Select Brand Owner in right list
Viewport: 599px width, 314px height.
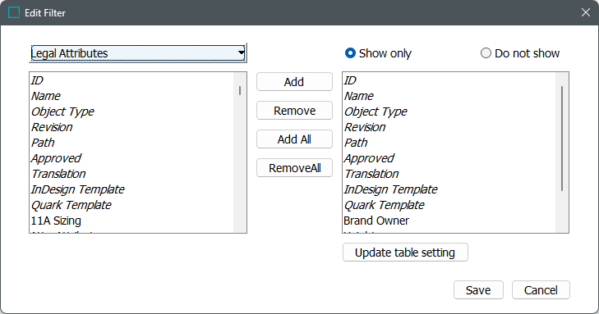(449, 221)
